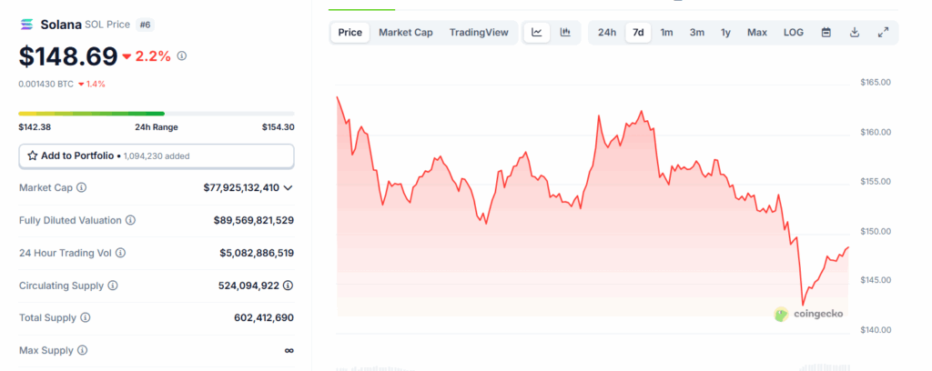Set chart range to 1y

[x=725, y=33]
